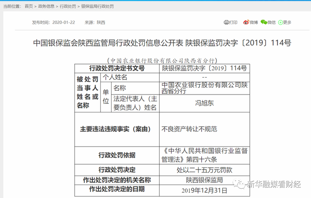Click the subtitle (中国农业银行股份有限公司陕西省分行)
The image size is (311, 198).
162,60
